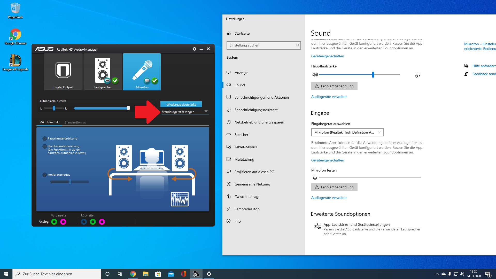Enable Rauschunterdrückung in Mikrofoneffekt
This screenshot has width=496, height=279.
[44, 138]
